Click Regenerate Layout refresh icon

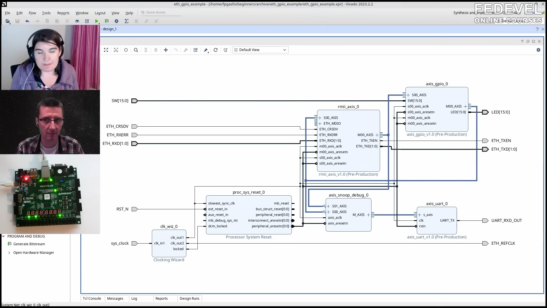[x=216, y=50]
